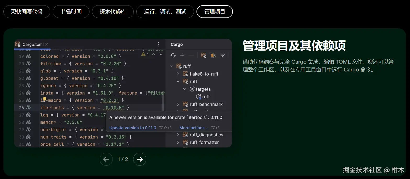Click the dependency gutter icon on line 30
410x179 pixels.
pos(29,137)
